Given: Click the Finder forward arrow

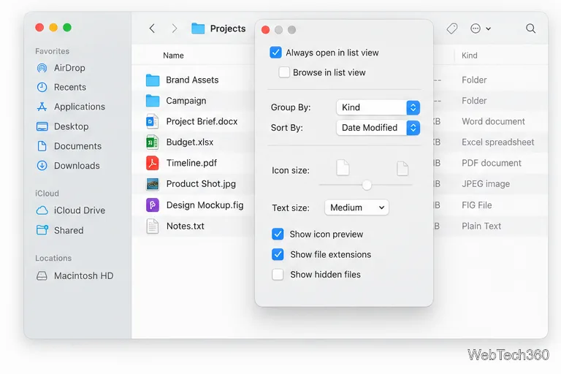Looking at the screenshot, I should (x=175, y=28).
